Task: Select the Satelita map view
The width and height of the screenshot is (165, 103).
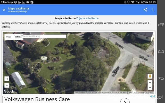Action: pyautogui.click(x=18, y=37)
